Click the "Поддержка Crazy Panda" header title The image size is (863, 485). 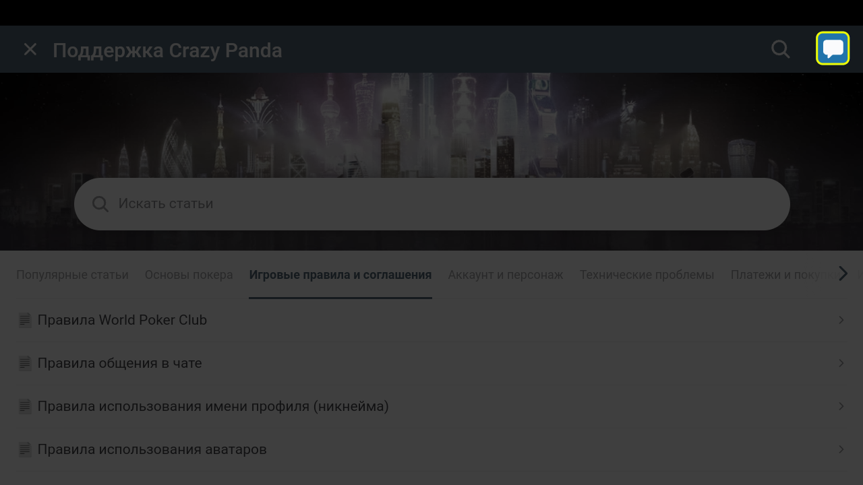(x=167, y=51)
